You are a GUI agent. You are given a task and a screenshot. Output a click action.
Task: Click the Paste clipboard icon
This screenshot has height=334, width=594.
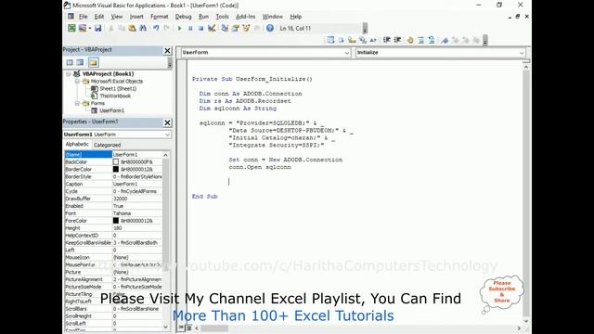tap(132, 28)
